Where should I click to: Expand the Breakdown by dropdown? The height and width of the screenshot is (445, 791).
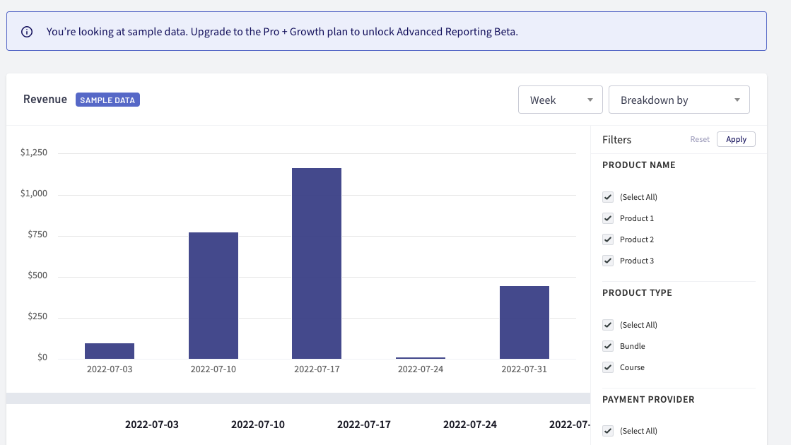(679, 100)
